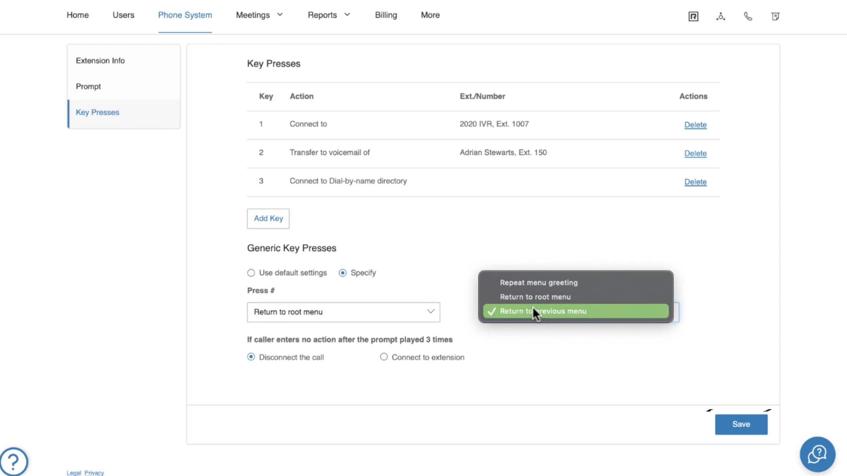The width and height of the screenshot is (847, 476).
Task: Expand the Meetings dropdown chevron
Action: pos(280,15)
